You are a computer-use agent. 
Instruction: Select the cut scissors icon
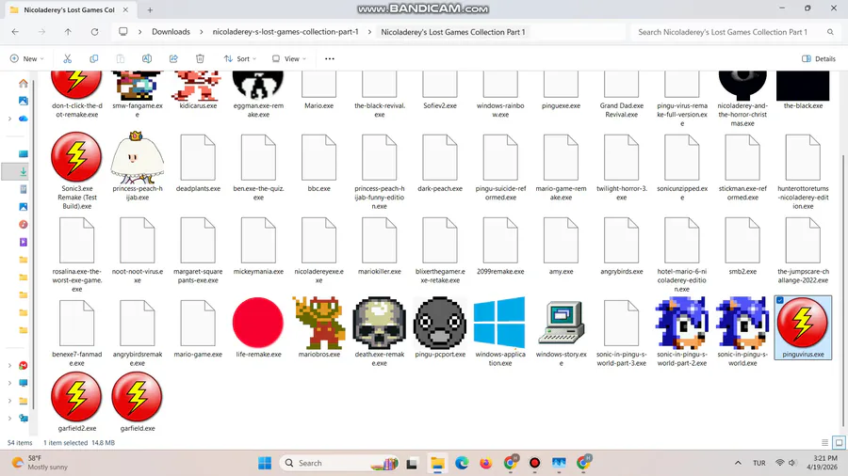(x=68, y=58)
